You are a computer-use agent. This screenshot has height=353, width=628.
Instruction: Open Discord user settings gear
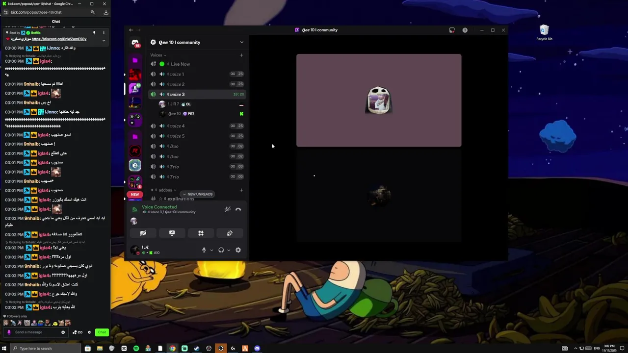coord(238,250)
